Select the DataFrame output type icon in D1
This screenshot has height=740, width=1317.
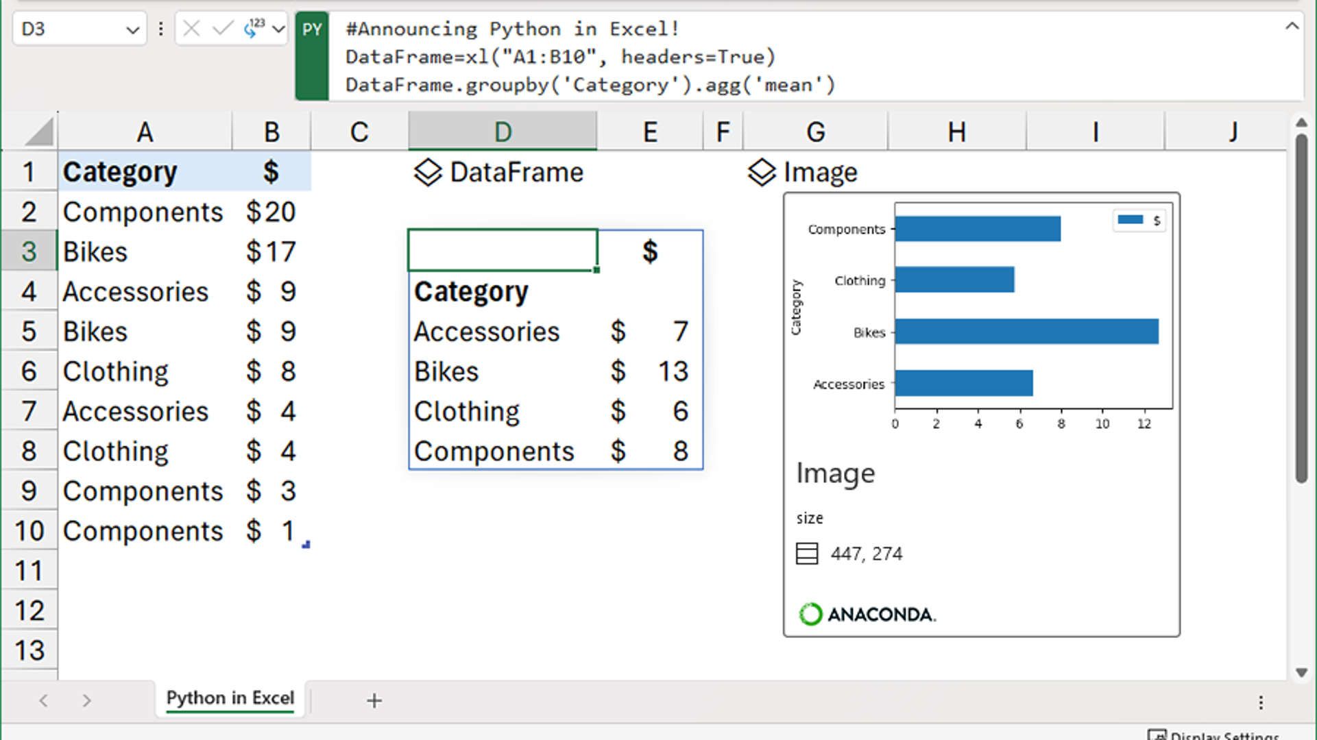428,172
